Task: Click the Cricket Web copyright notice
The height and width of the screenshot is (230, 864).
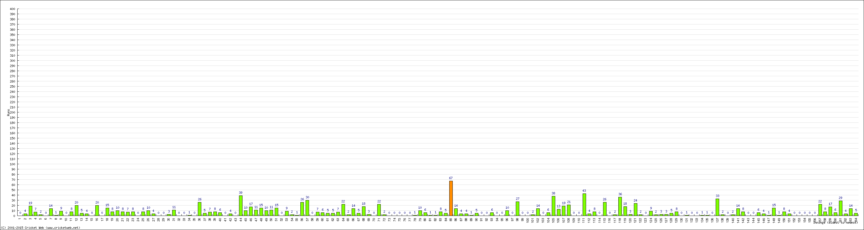Action: [41, 228]
